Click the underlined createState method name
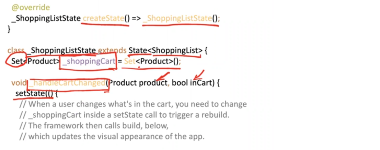The image size is (380, 150). [x=103, y=19]
